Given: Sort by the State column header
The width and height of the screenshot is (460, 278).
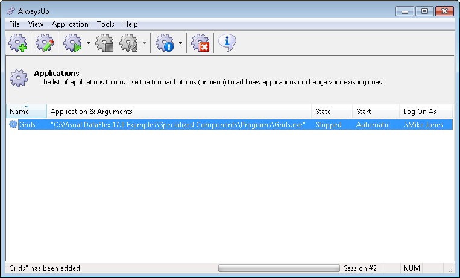Looking at the screenshot, I should [332, 111].
